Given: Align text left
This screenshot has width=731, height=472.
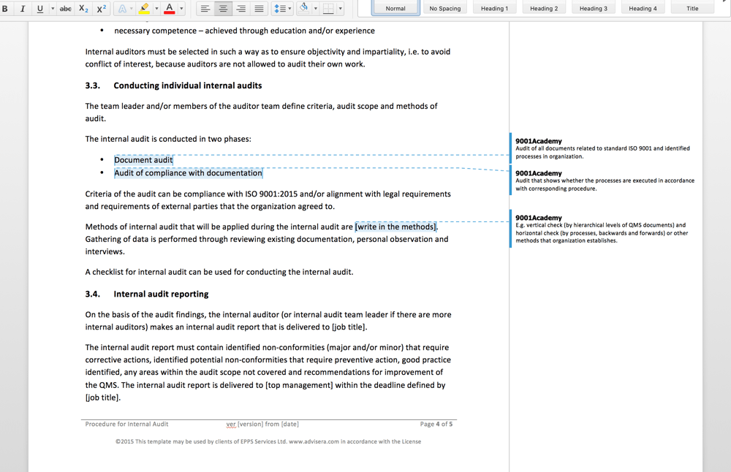Looking at the screenshot, I should 205,8.
